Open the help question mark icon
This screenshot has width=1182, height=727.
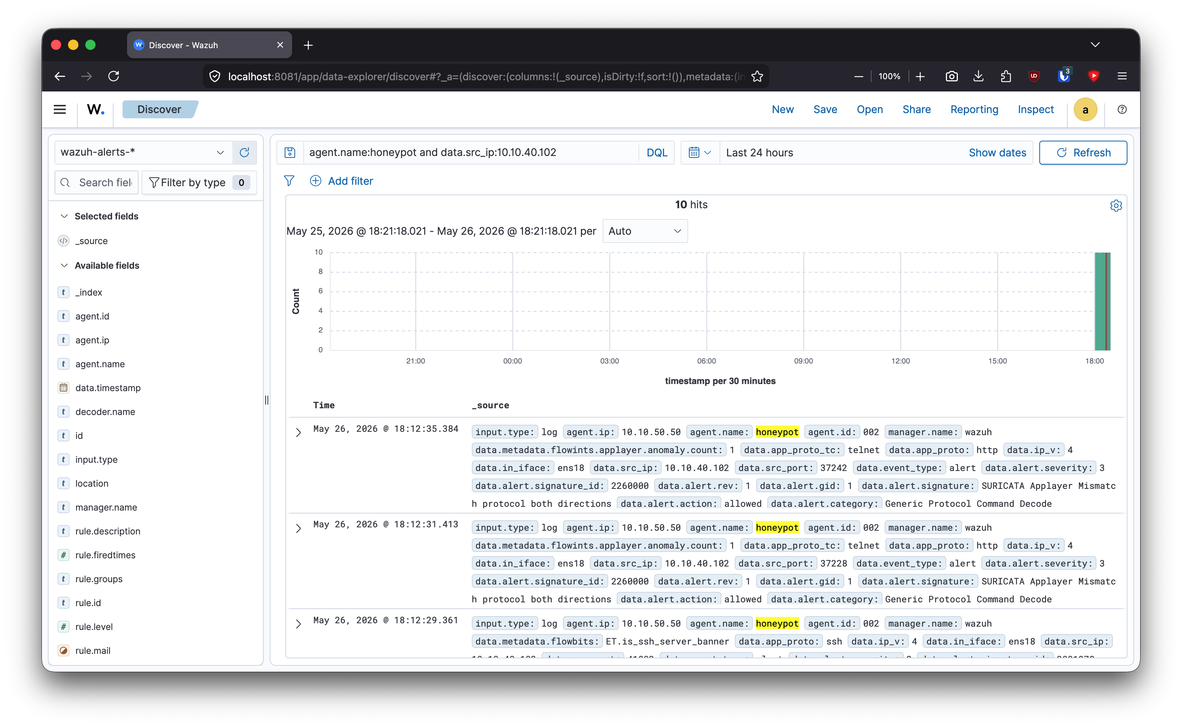[1122, 110]
